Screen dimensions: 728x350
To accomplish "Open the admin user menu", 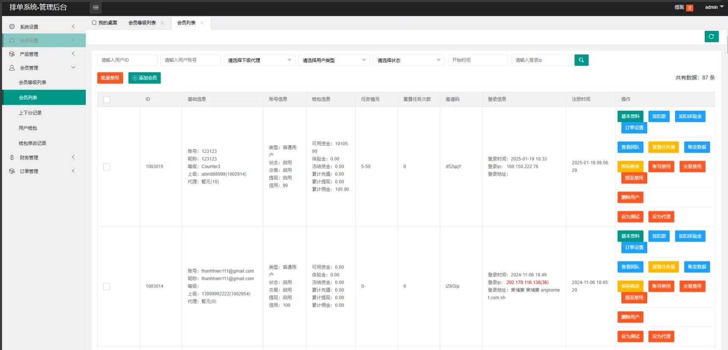I will 714,7.
